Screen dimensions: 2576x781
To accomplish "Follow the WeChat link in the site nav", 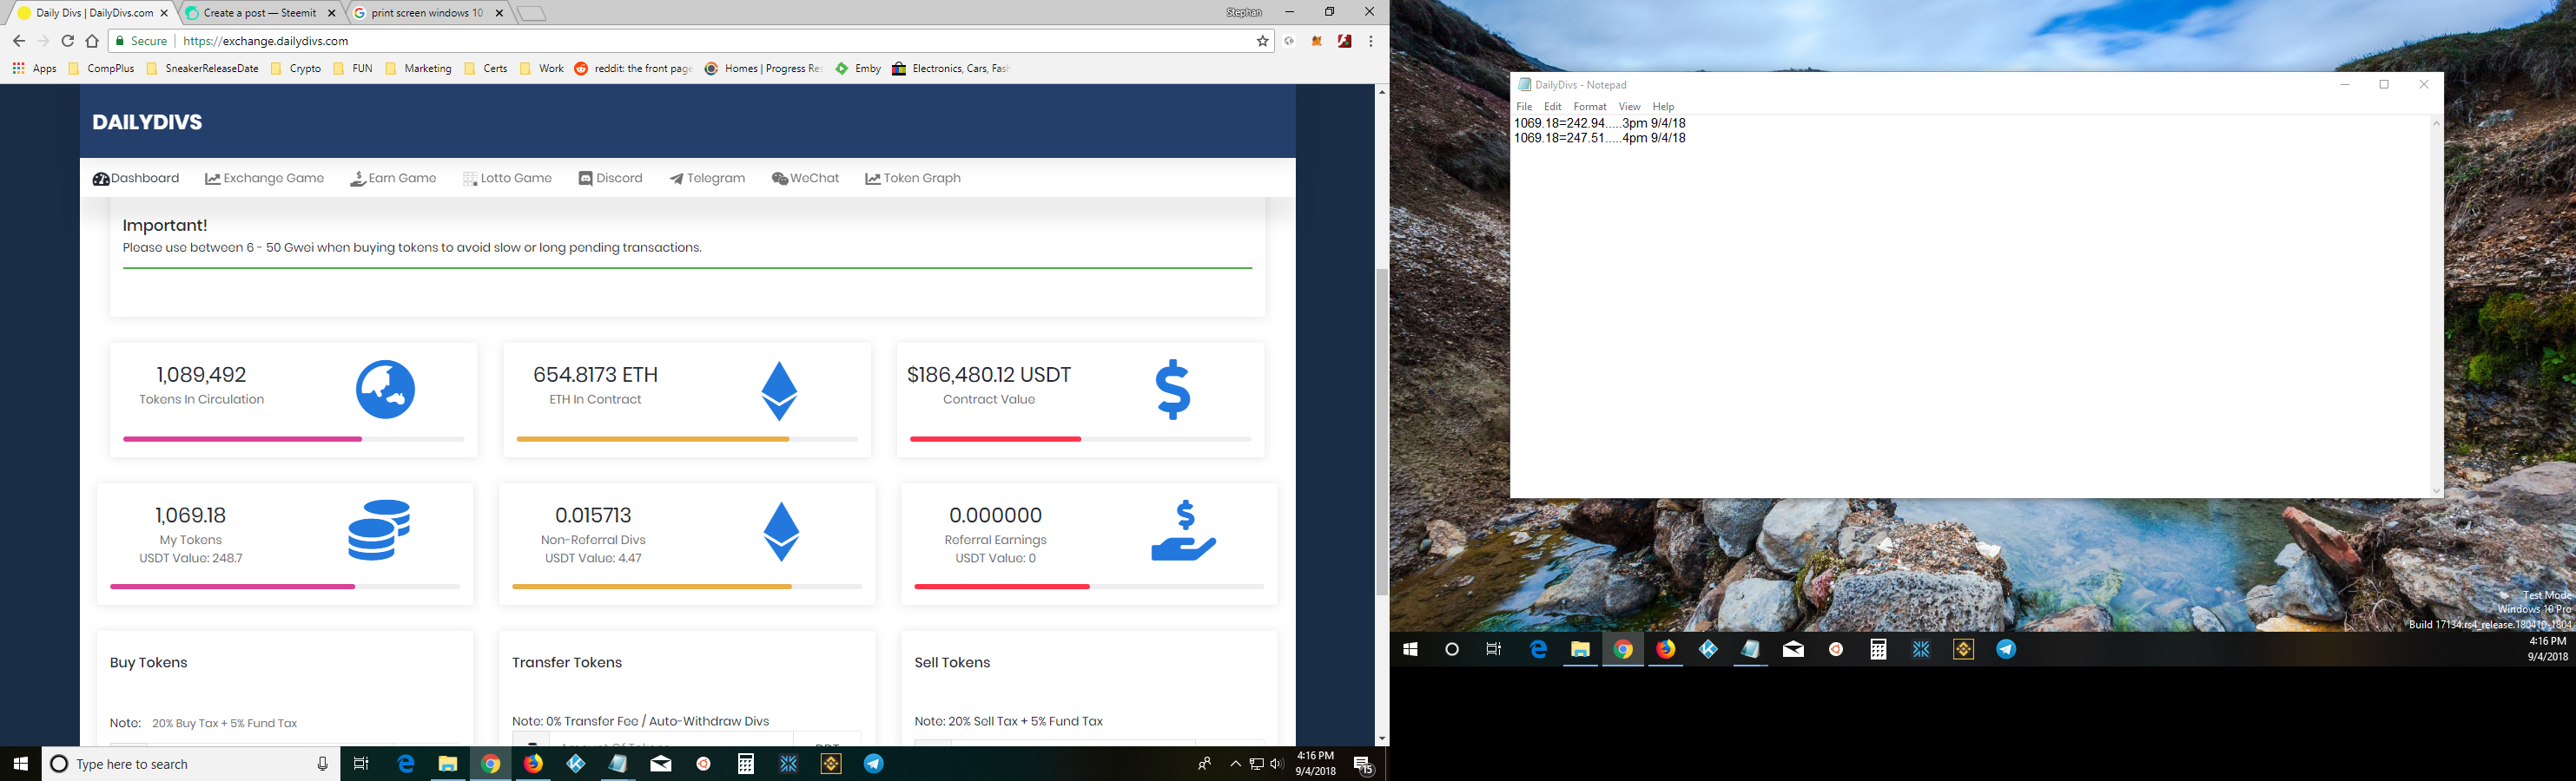I will point(806,179).
